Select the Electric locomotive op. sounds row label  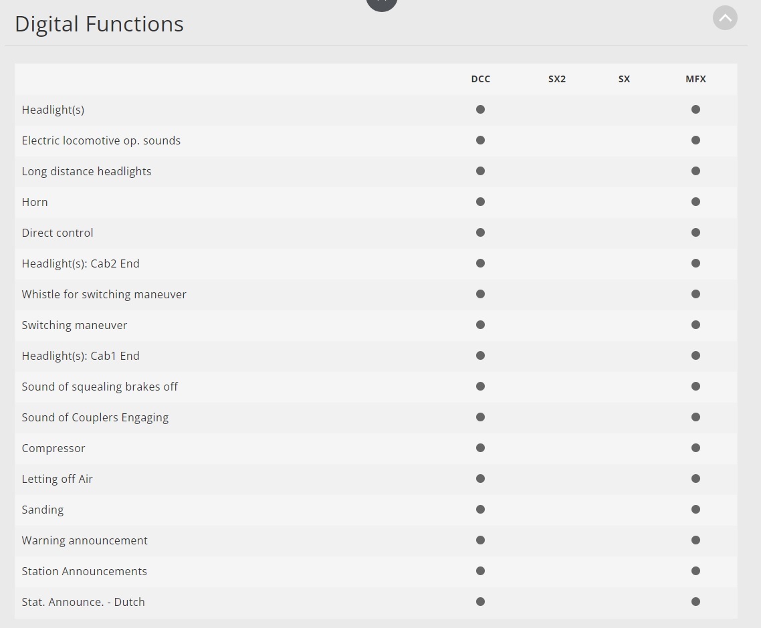click(x=101, y=140)
